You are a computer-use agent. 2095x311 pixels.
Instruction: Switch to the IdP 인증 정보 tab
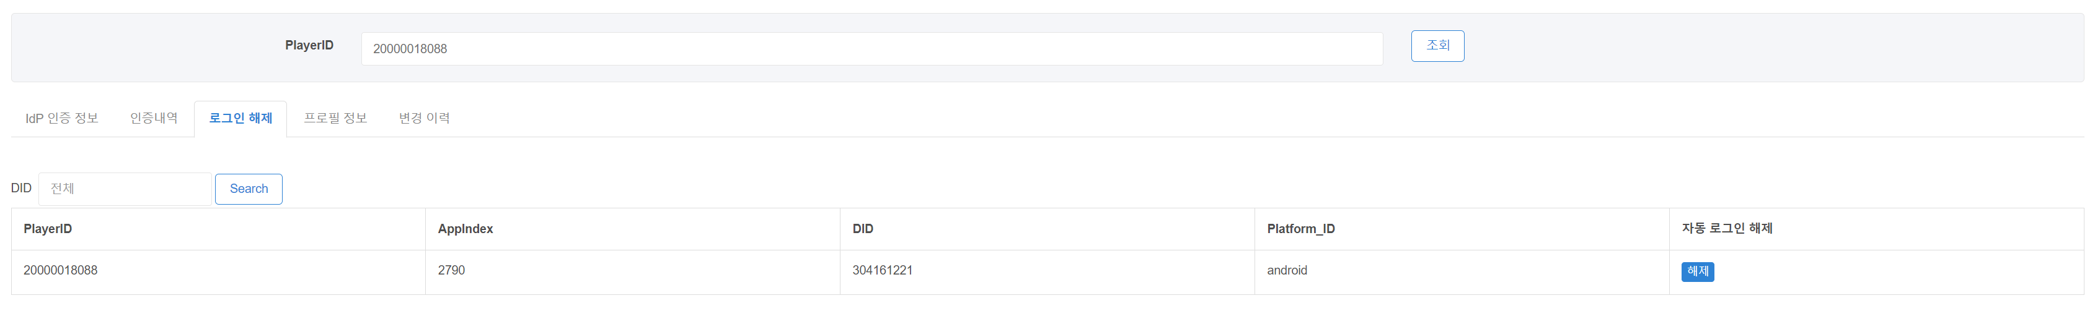pos(62,119)
